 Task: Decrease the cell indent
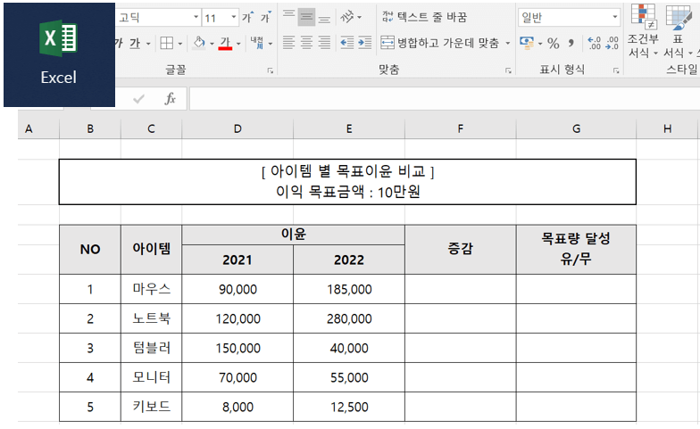point(346,43)
